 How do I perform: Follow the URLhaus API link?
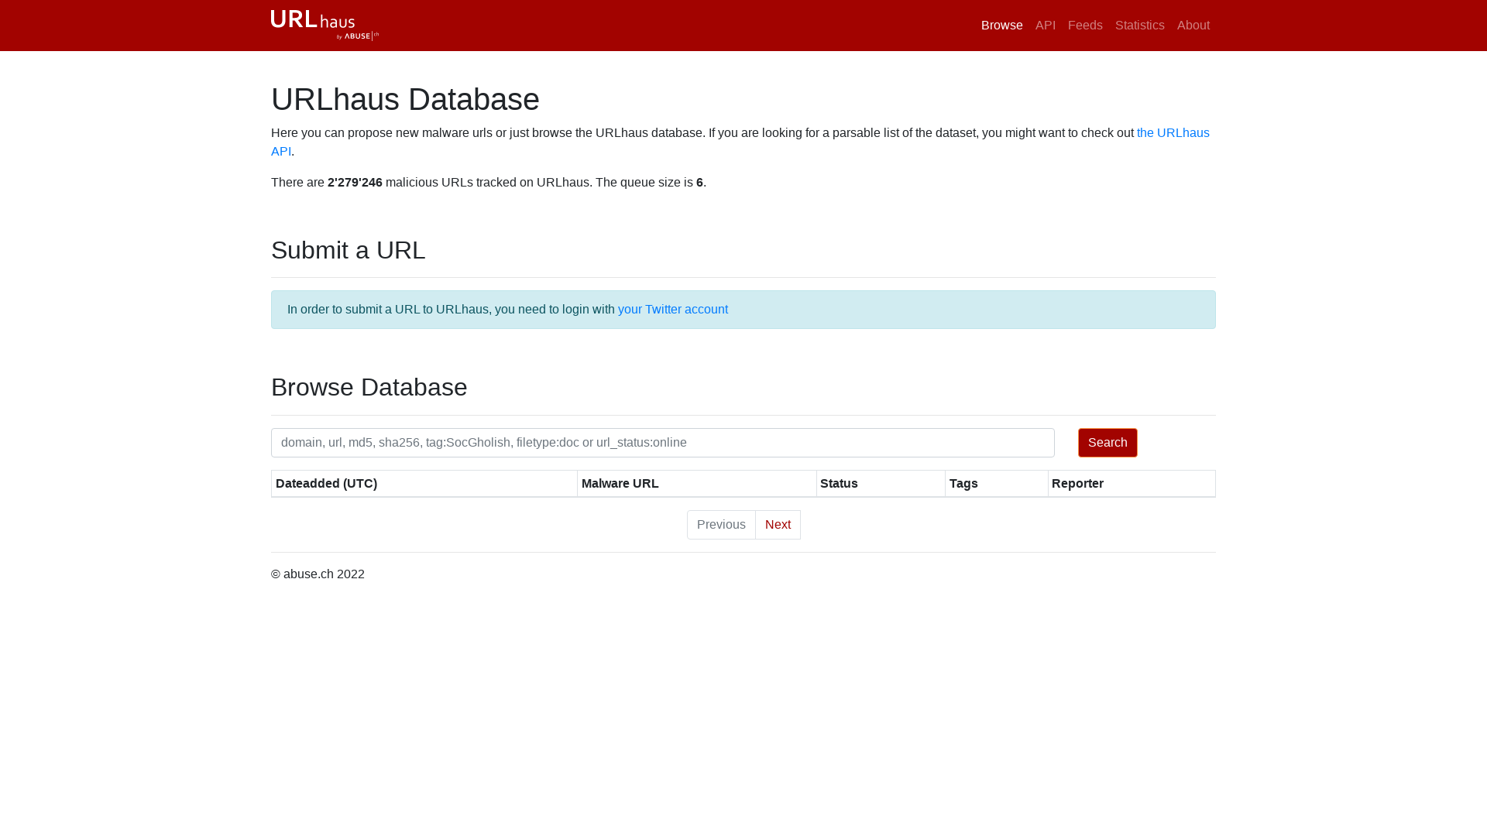[x=1173, y=133]
